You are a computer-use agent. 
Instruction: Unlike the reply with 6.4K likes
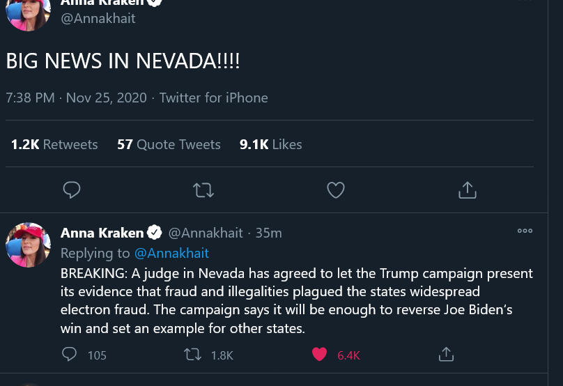click(320, 355)
